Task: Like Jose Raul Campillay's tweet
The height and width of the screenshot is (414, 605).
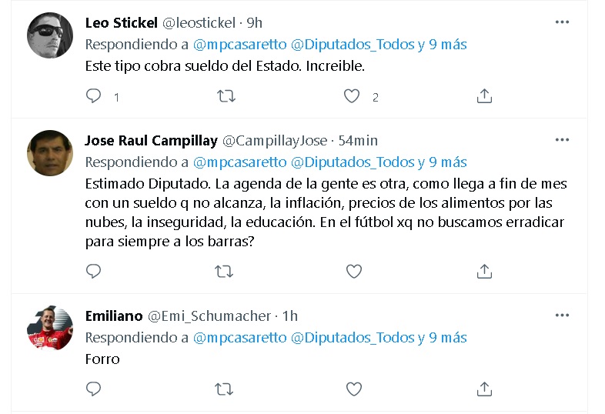Action: point(353,271)
